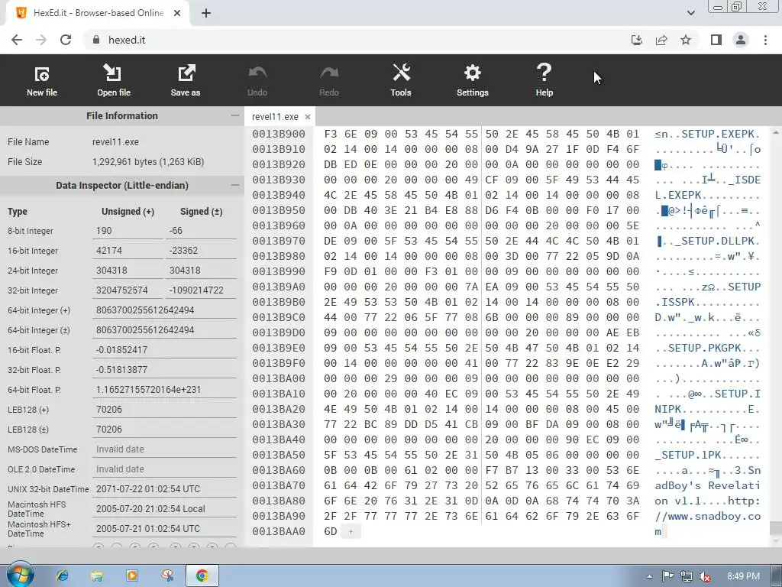Select the HexEd.it browser tab

tap(98, 14)
